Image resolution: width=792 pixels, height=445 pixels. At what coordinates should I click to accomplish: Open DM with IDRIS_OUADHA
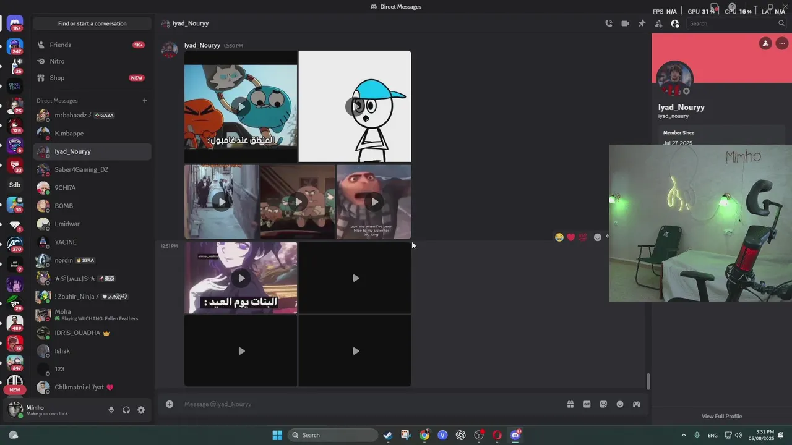(x=92, y=333)
